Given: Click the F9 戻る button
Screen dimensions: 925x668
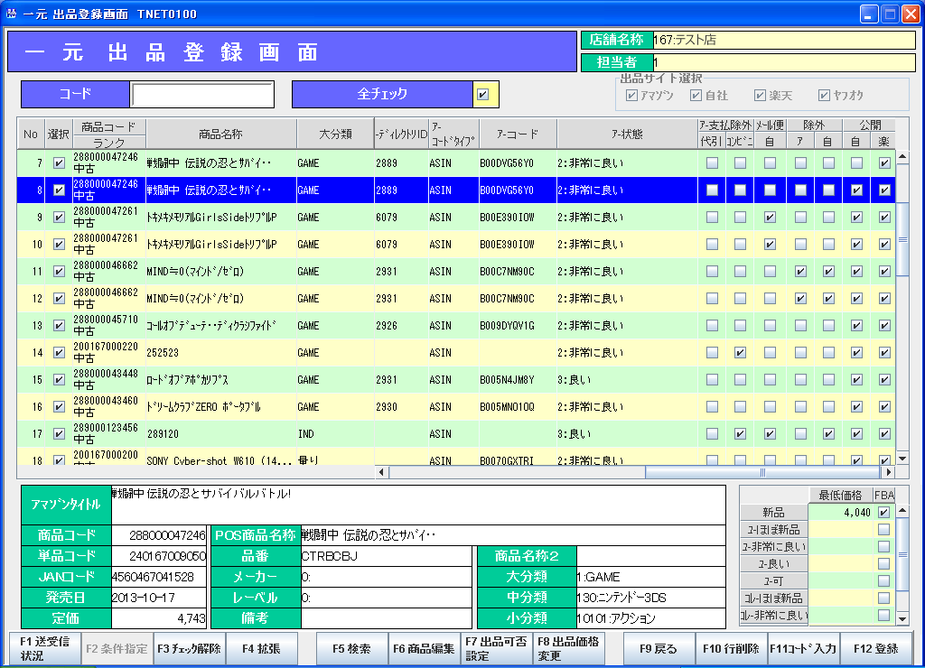Looking at the screenshot, I should point(659,649).
